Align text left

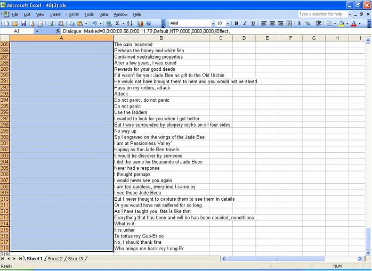click(264, 23)
